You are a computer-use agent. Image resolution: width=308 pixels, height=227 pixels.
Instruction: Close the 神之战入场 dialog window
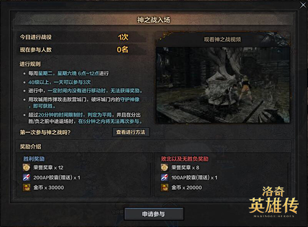coord(303,5)
